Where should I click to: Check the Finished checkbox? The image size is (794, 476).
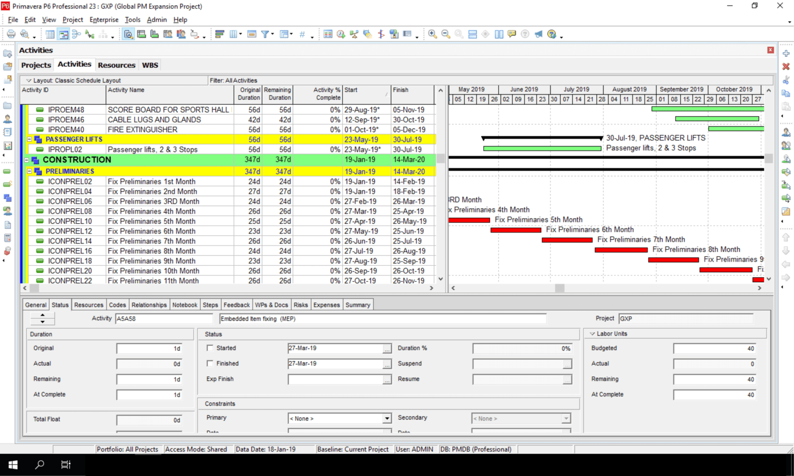[x=210, y=363]
